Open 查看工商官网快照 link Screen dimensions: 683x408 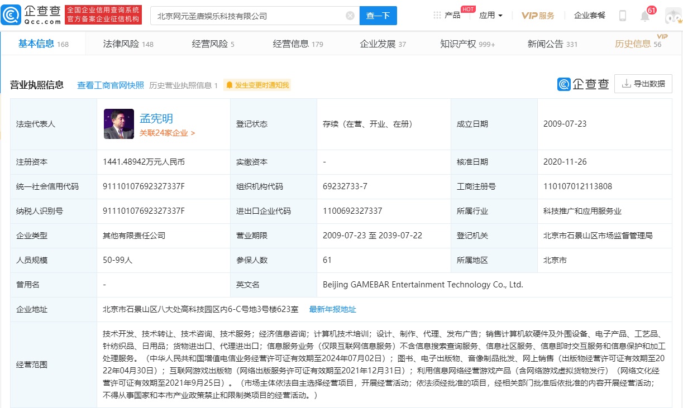pos(111,85)
